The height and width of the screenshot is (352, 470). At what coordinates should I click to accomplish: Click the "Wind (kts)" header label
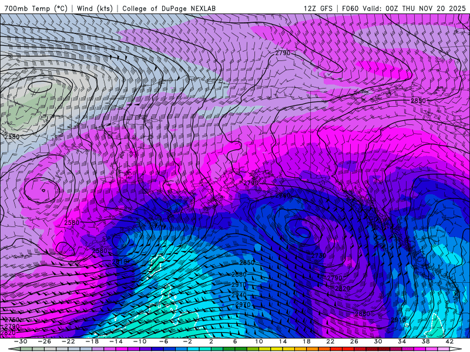coord(95,8)
